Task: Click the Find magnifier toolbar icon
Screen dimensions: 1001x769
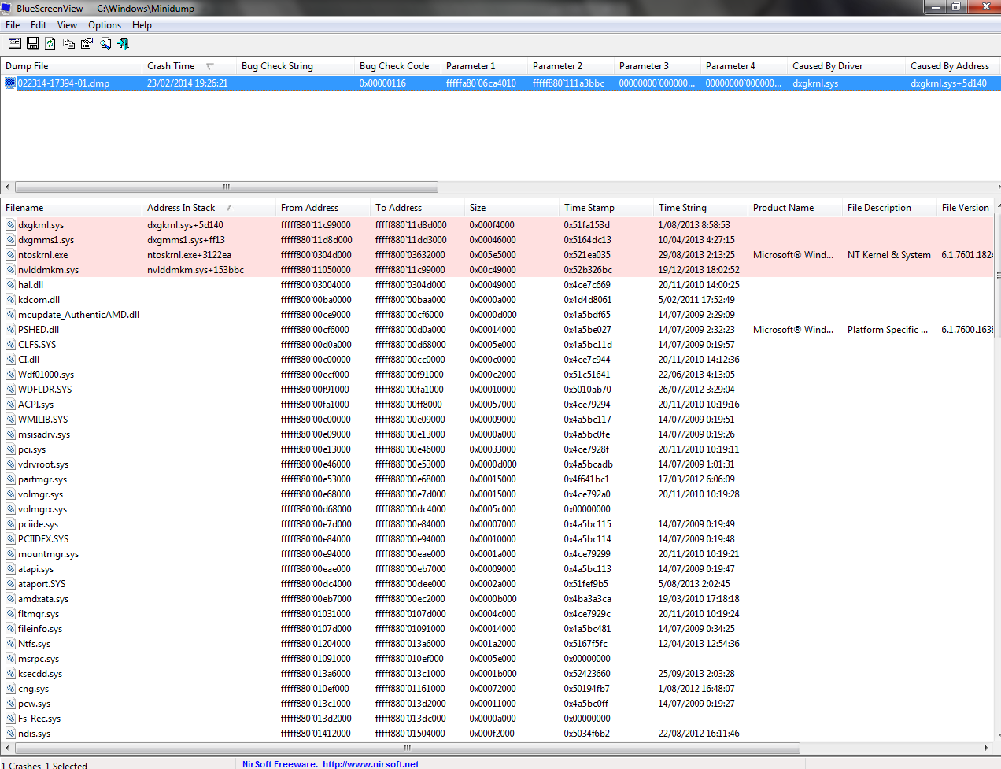Action: 105,43
